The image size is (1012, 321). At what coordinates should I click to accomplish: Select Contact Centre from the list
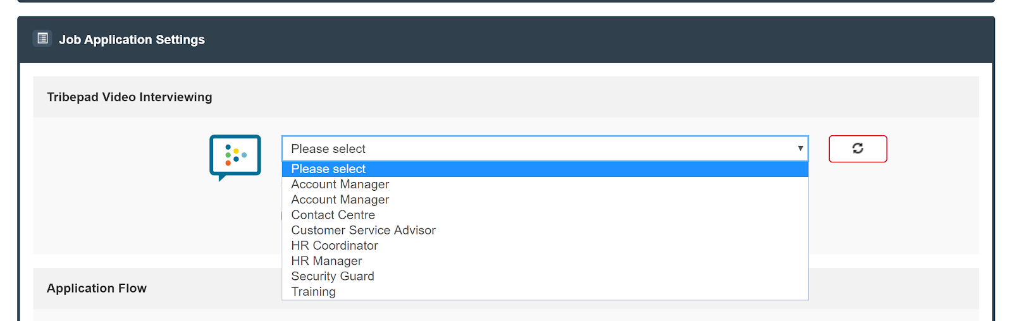click(x=545, y=215)
